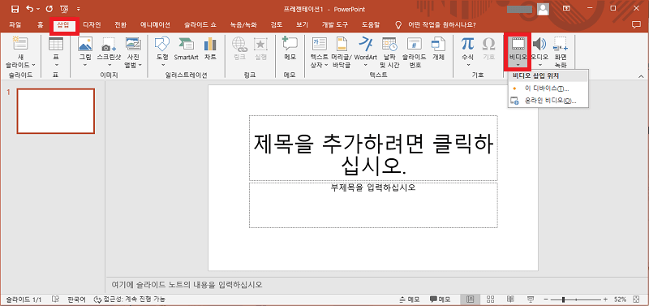Switch to the 전환 tab
Image resolution: width=649 pixels, height=306 pixels.
[120, 25]
